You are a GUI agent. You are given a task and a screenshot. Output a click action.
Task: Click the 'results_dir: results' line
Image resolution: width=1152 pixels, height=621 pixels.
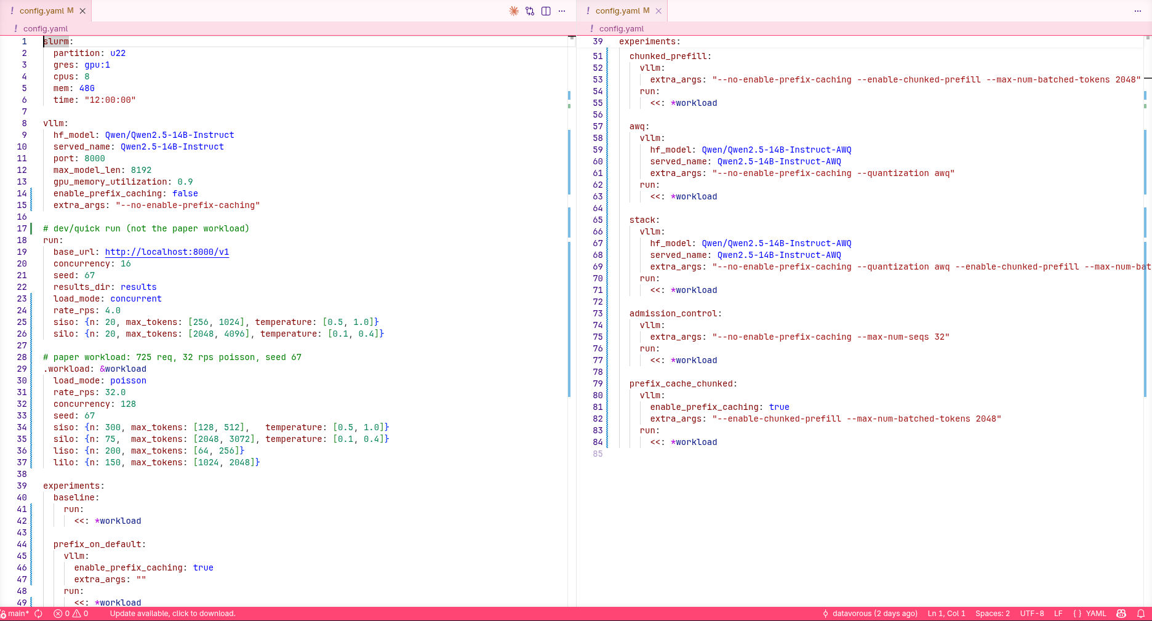click(105, 287)
